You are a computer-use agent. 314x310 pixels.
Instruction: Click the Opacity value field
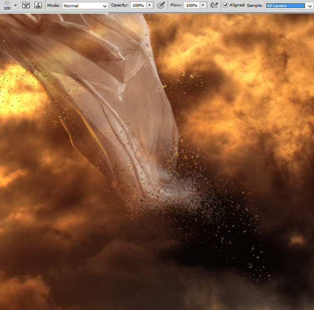[x=138, y=5]
